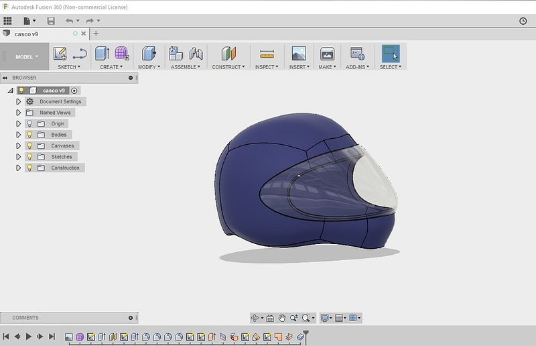This screenshot has height=346, width=536.
Task: Select the Insert canvas image icon
Action: pos(299,54)
